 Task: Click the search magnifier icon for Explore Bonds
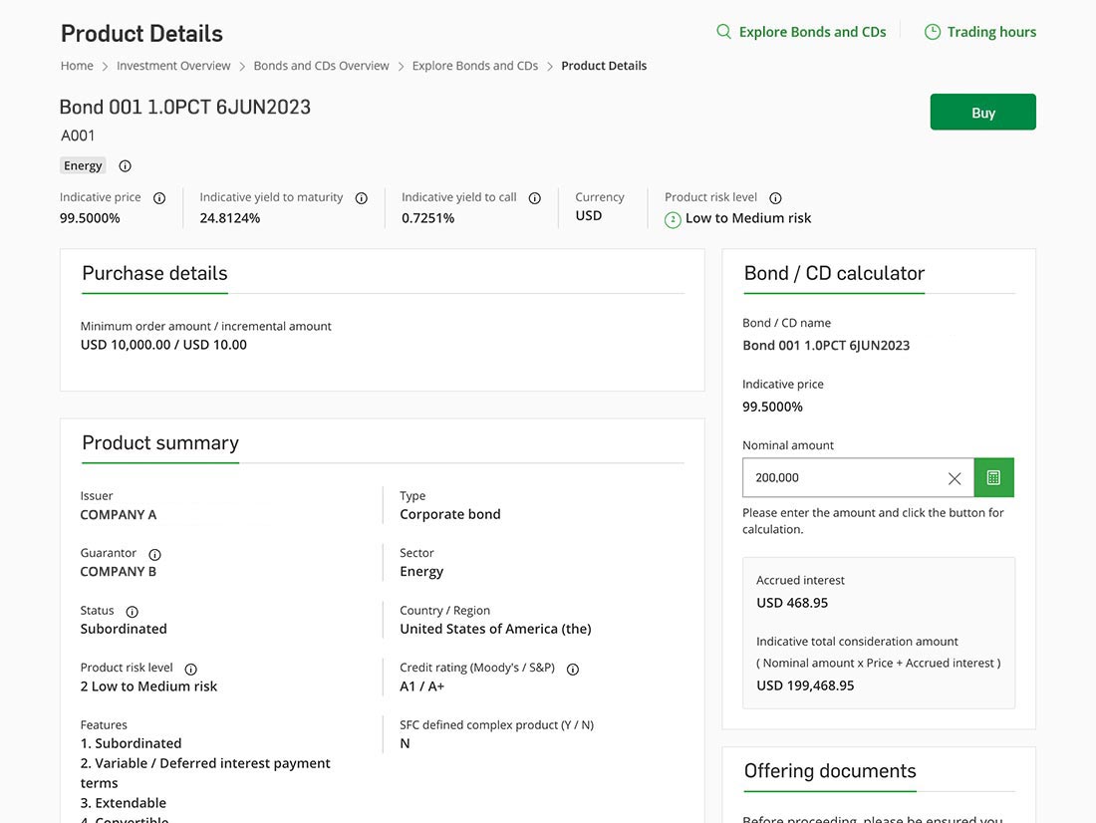[723, 32]
